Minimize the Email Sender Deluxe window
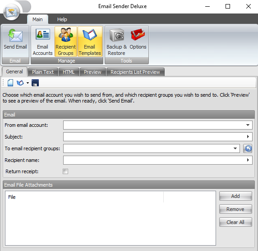Viewport: 258px width, 251px height. (207, 7)
